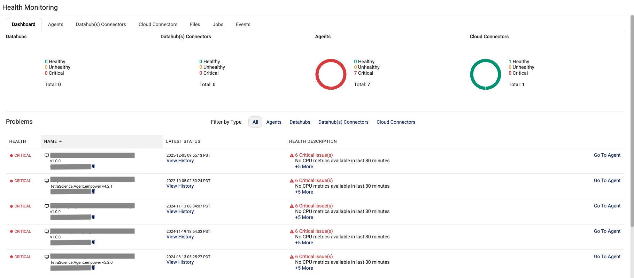Viewport: 634px width, 278px height.
Task: Click the red Agents donut chart
Action: click(331, 74)
